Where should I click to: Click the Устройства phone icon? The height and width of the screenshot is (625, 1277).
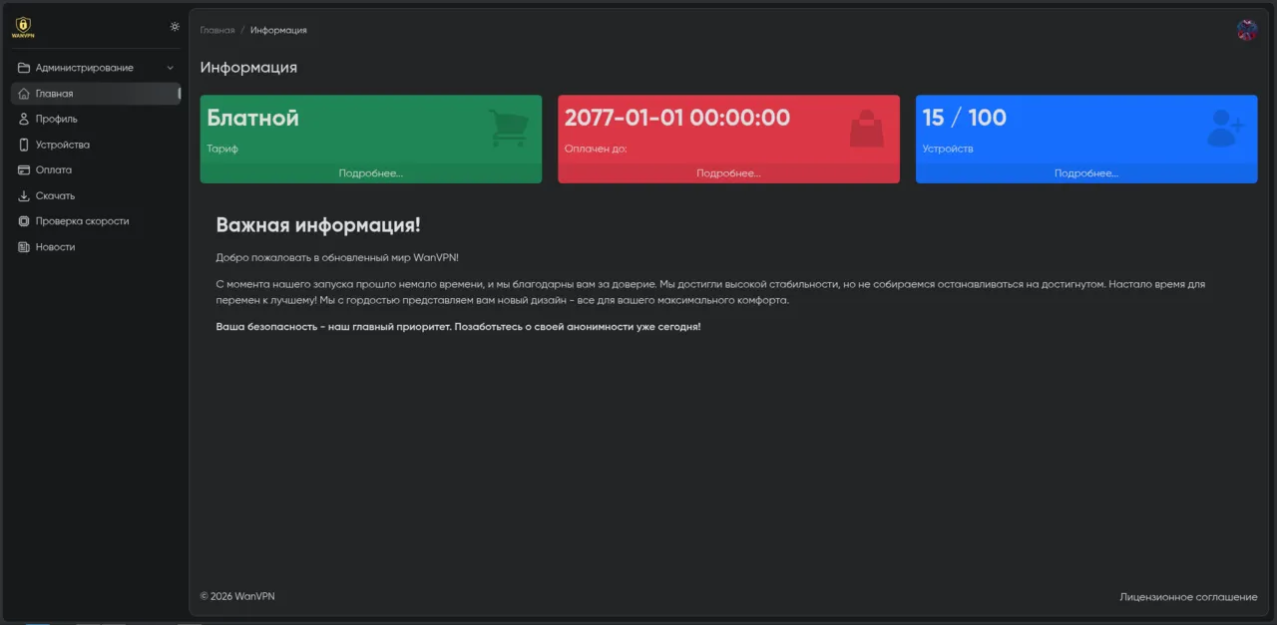(24, 145)
